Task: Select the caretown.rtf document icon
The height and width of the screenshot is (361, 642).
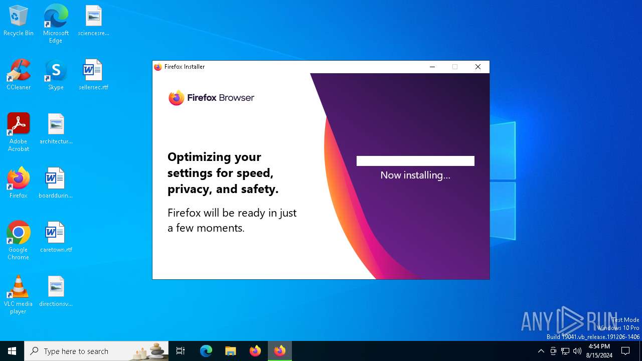Action: tap(56, 238)
